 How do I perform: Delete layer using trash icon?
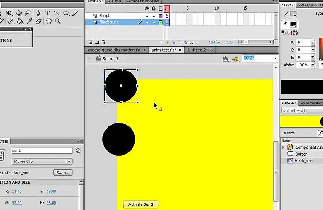[x=103, y=42]
